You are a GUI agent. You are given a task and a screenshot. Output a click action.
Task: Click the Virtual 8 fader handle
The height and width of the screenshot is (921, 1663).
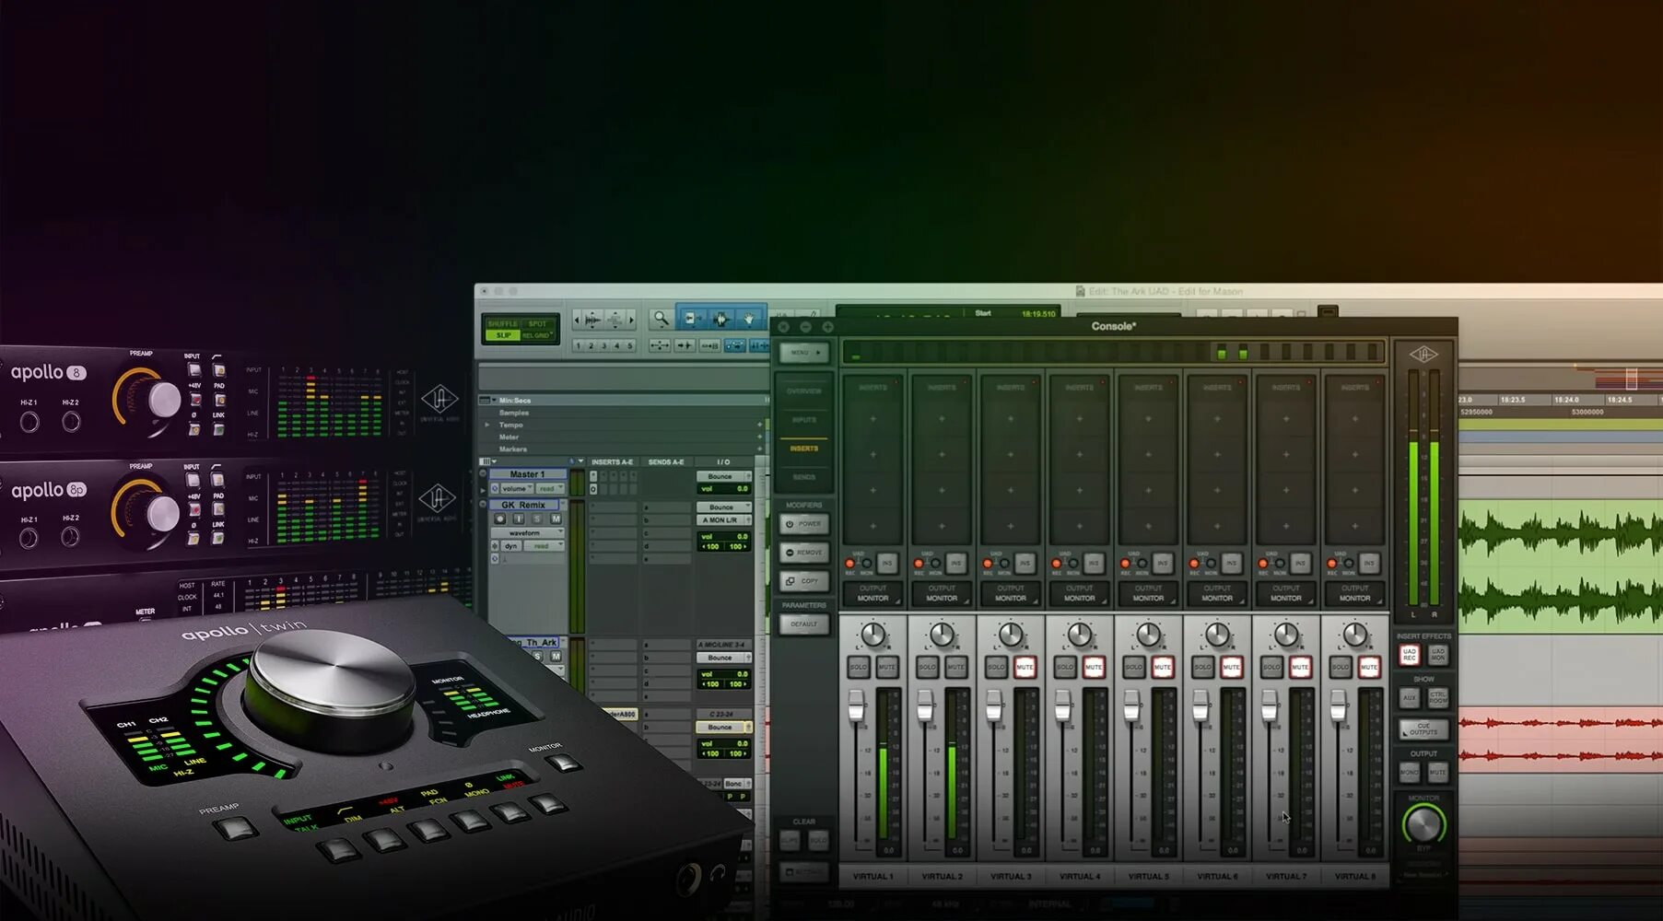[1338, 705]
